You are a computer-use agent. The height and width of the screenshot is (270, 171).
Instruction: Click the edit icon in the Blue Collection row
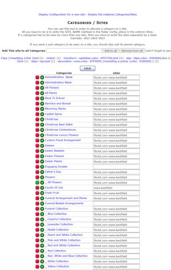pos(42,214)
